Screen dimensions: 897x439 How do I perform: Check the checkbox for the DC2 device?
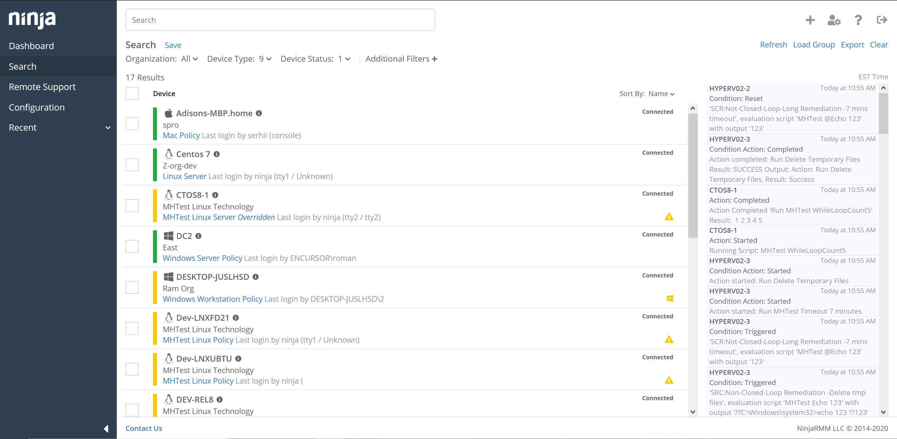click(x=132, y=246)
